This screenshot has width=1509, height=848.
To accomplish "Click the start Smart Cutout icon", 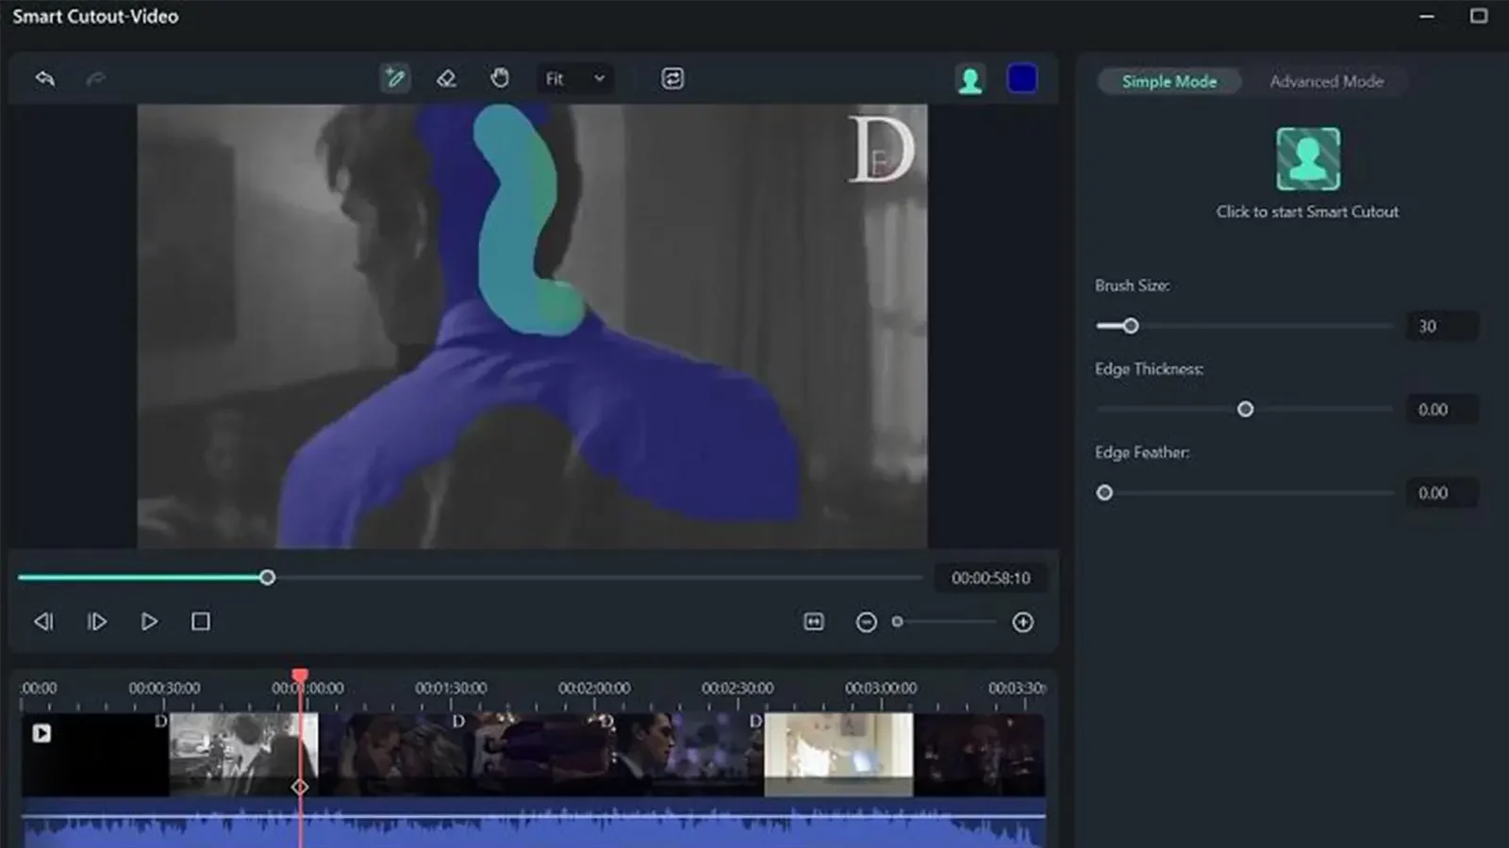I will (1308, 158).
